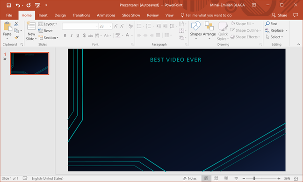
Task: Toggle Italic formatting
Action: click(x=72, y=36)
